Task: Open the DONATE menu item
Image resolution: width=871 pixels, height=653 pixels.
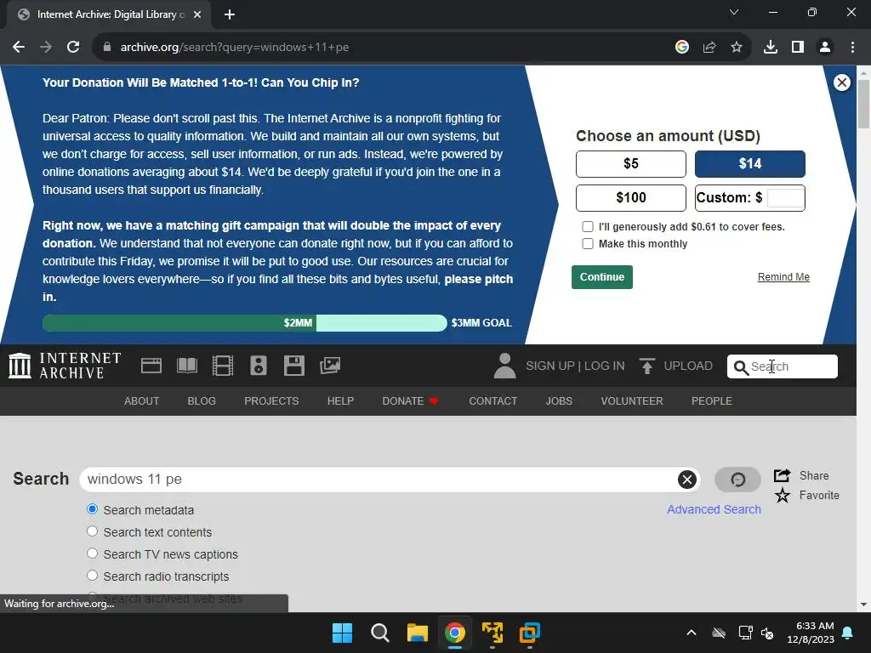Action: coord(410,401)
